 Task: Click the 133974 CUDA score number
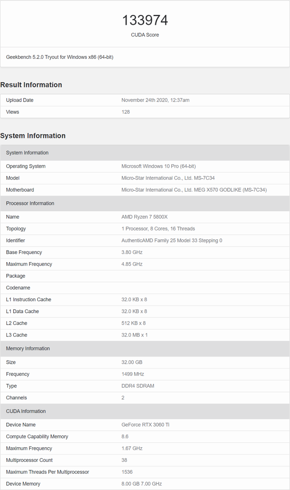(x=145, y=20)
